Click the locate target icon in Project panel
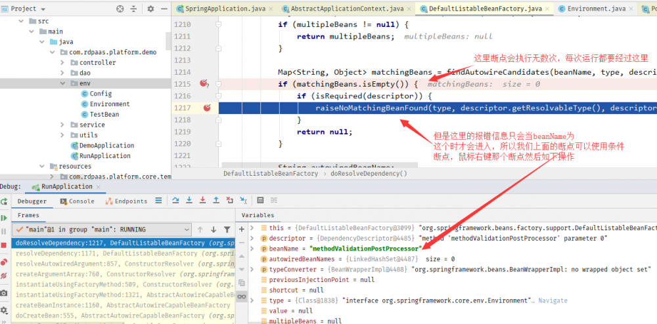 click(120, 9)
